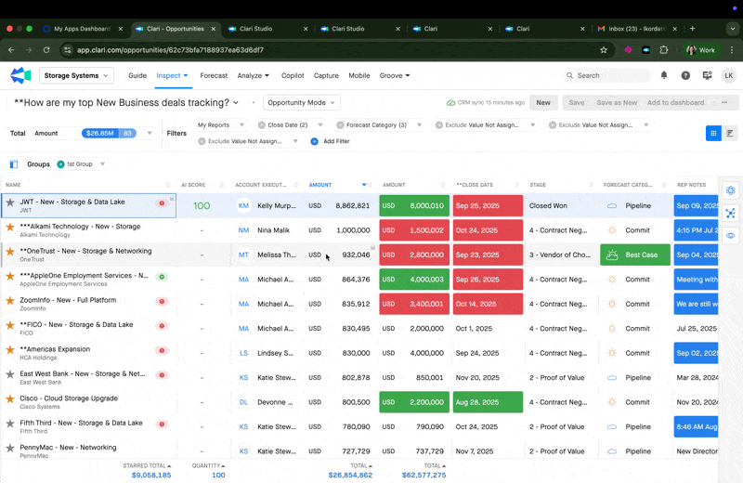Switch to the Inbox (23) Gmail tab
The width and height of the screenshot is (743, 483).
pos(636,29)
